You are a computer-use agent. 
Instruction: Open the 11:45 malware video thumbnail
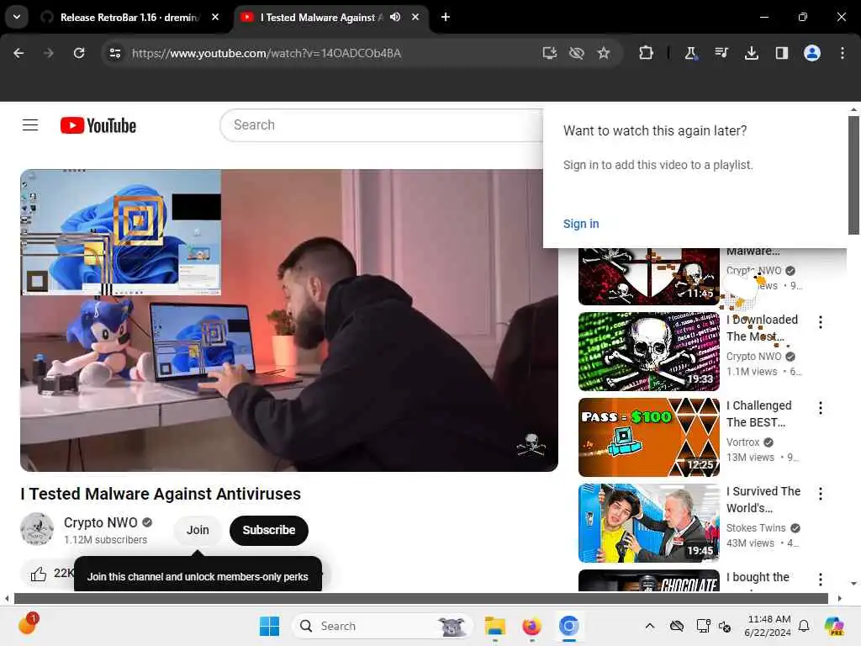click(x=648, y=276)
